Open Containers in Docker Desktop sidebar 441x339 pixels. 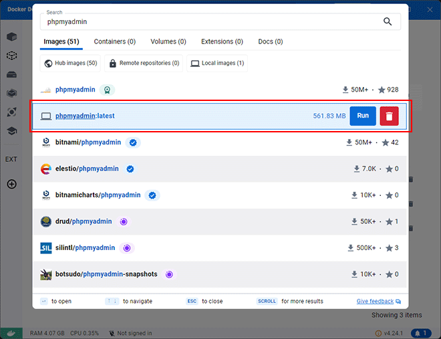point(12,37)
